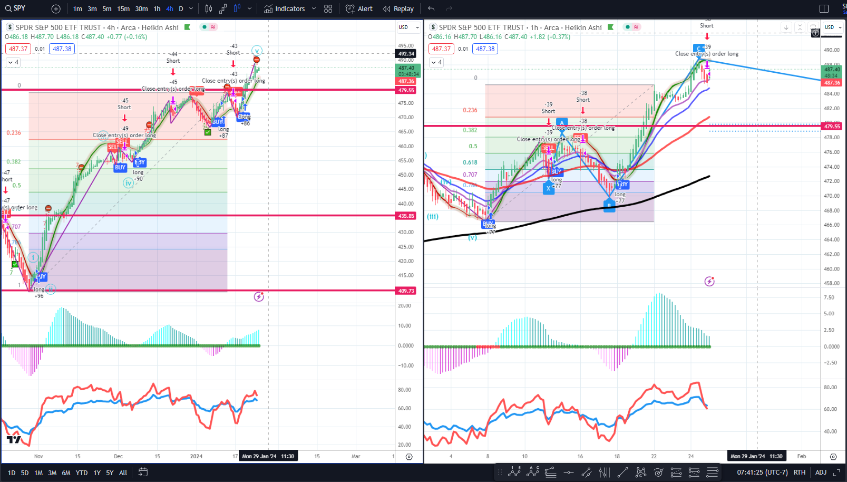Undo the last chart action
The width and height of the screenshot is (847, 482).
431,9
